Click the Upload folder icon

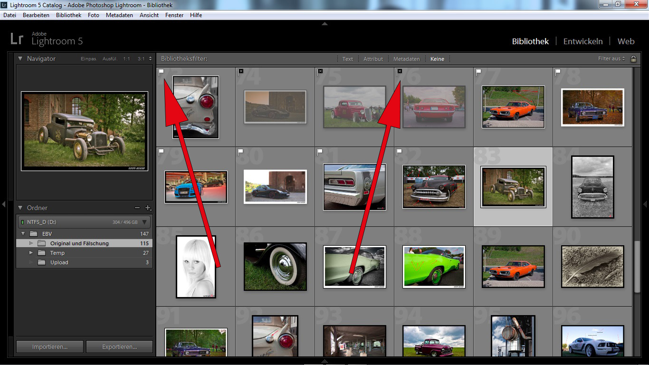point(42,262)
